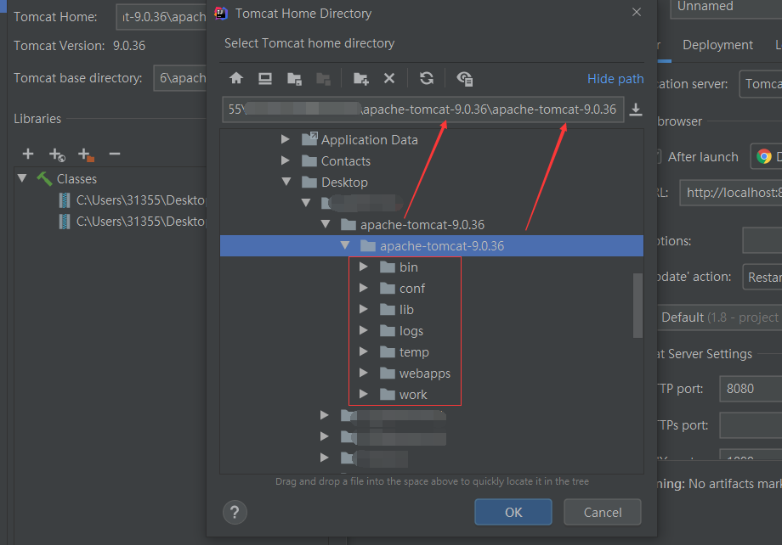Switch to the Deployment tab
782x545 pixels.
[717, 45]
